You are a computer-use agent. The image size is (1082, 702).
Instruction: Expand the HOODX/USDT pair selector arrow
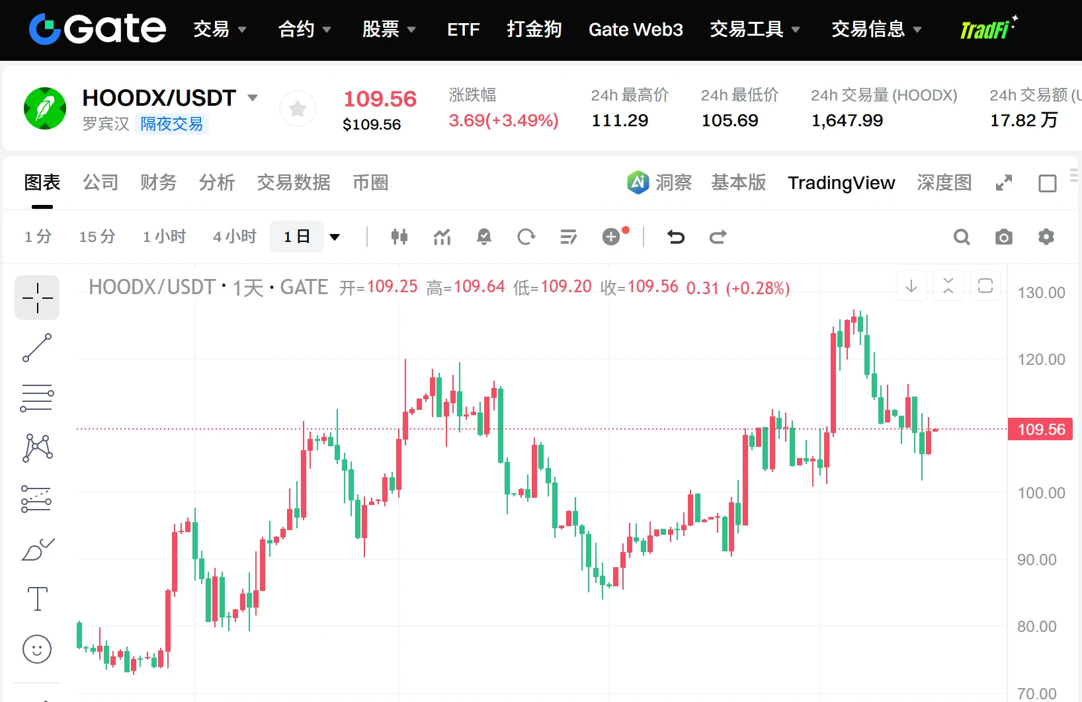[x=253, y=98]
